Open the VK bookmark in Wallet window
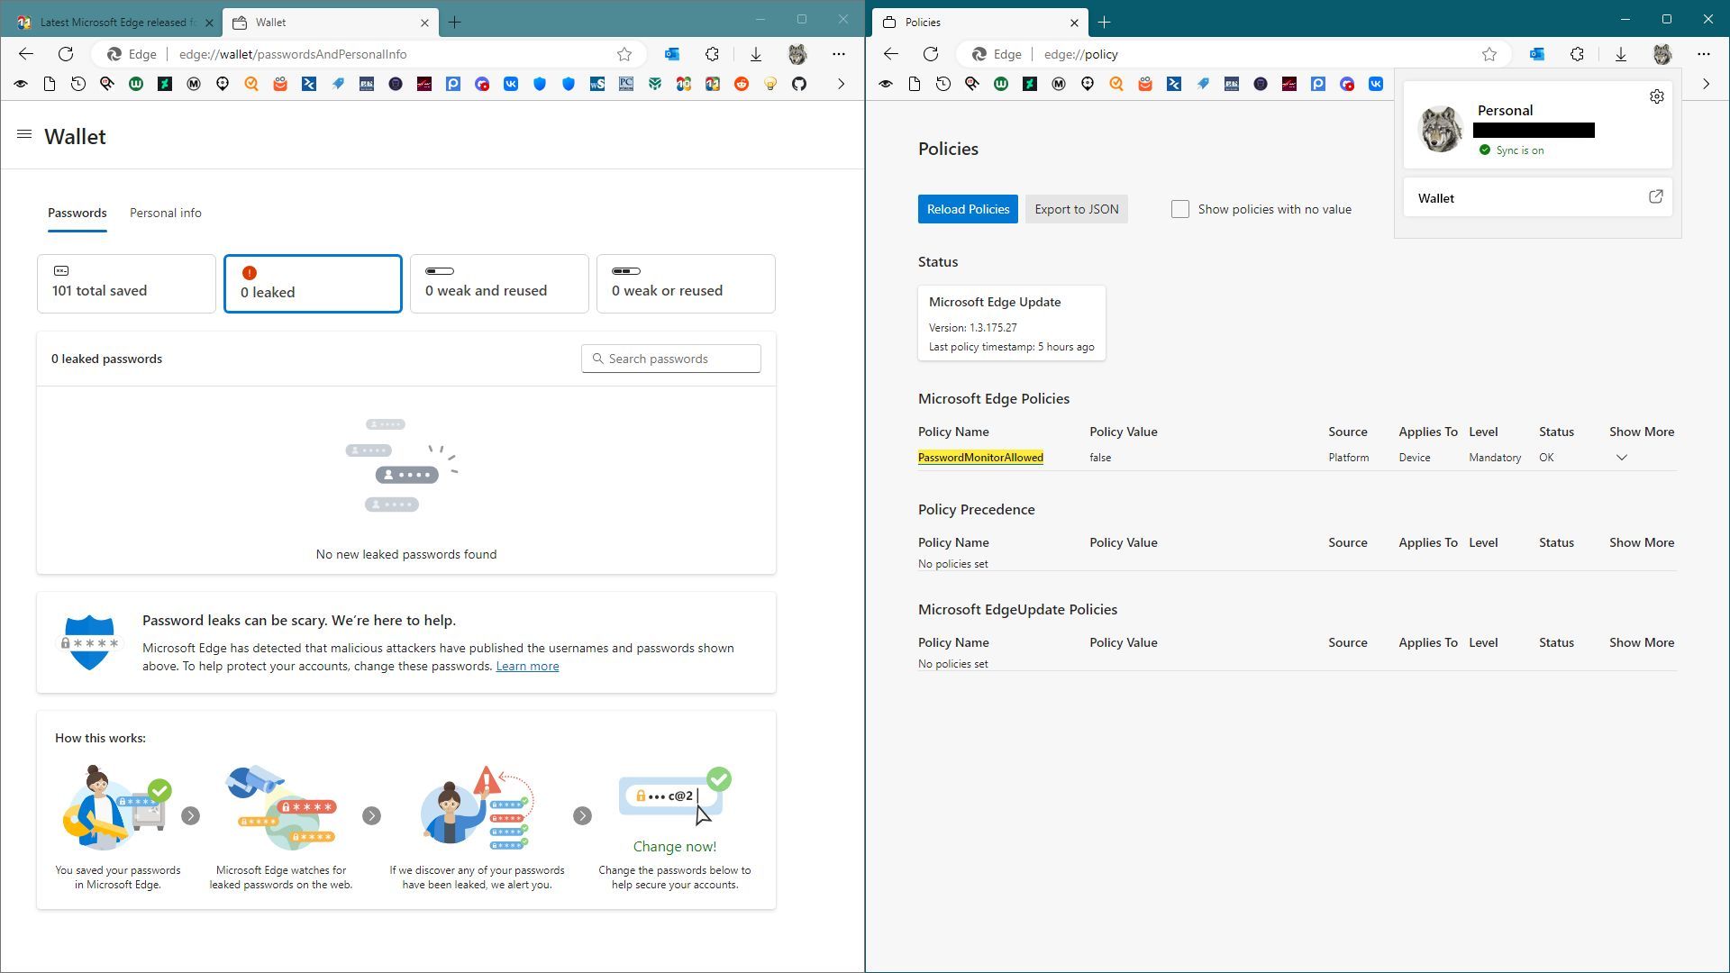This screenshot has height=973, width=1730. coord(511,84)
